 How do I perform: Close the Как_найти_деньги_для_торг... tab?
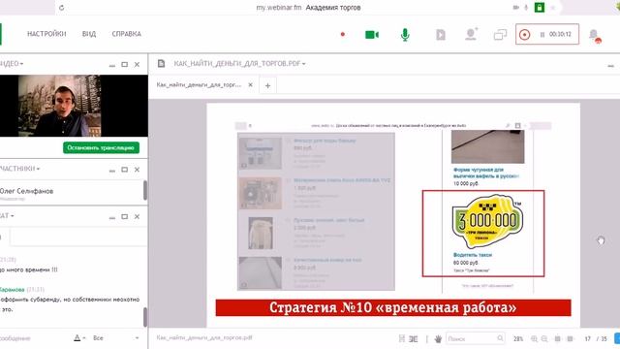[x=250, y=84]
